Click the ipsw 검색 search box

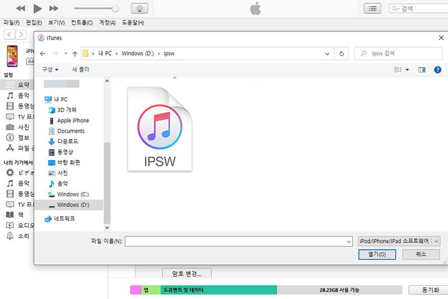click(x=398, y=53)
